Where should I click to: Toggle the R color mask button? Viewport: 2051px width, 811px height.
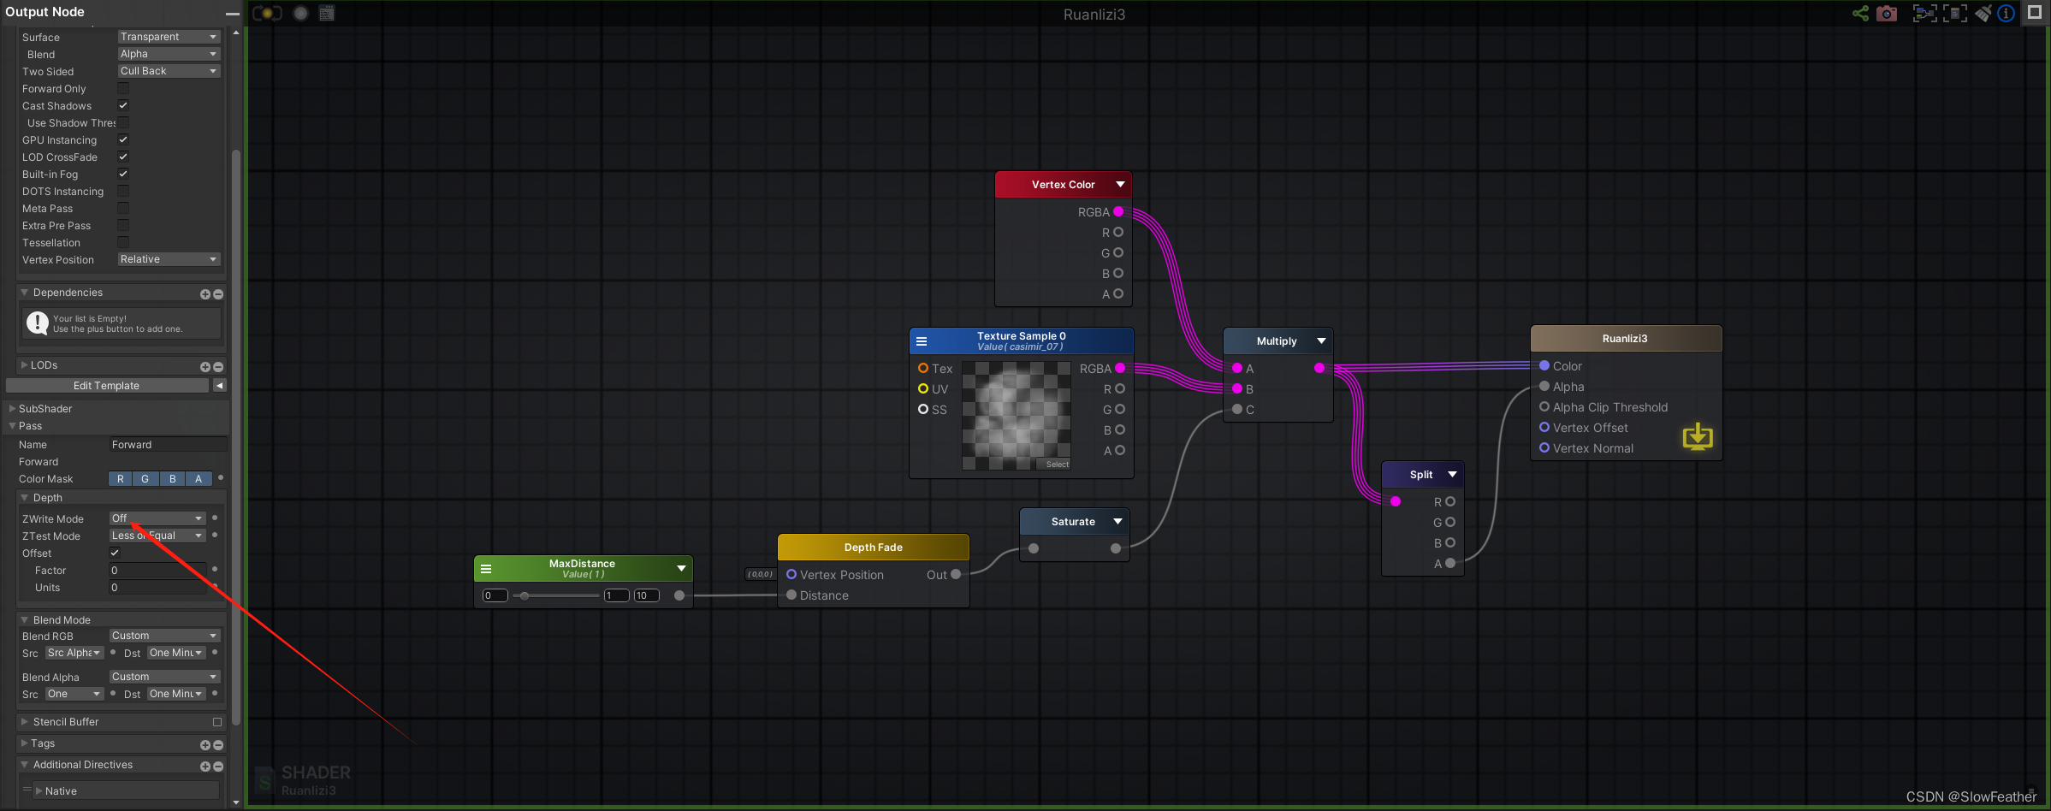121,479
